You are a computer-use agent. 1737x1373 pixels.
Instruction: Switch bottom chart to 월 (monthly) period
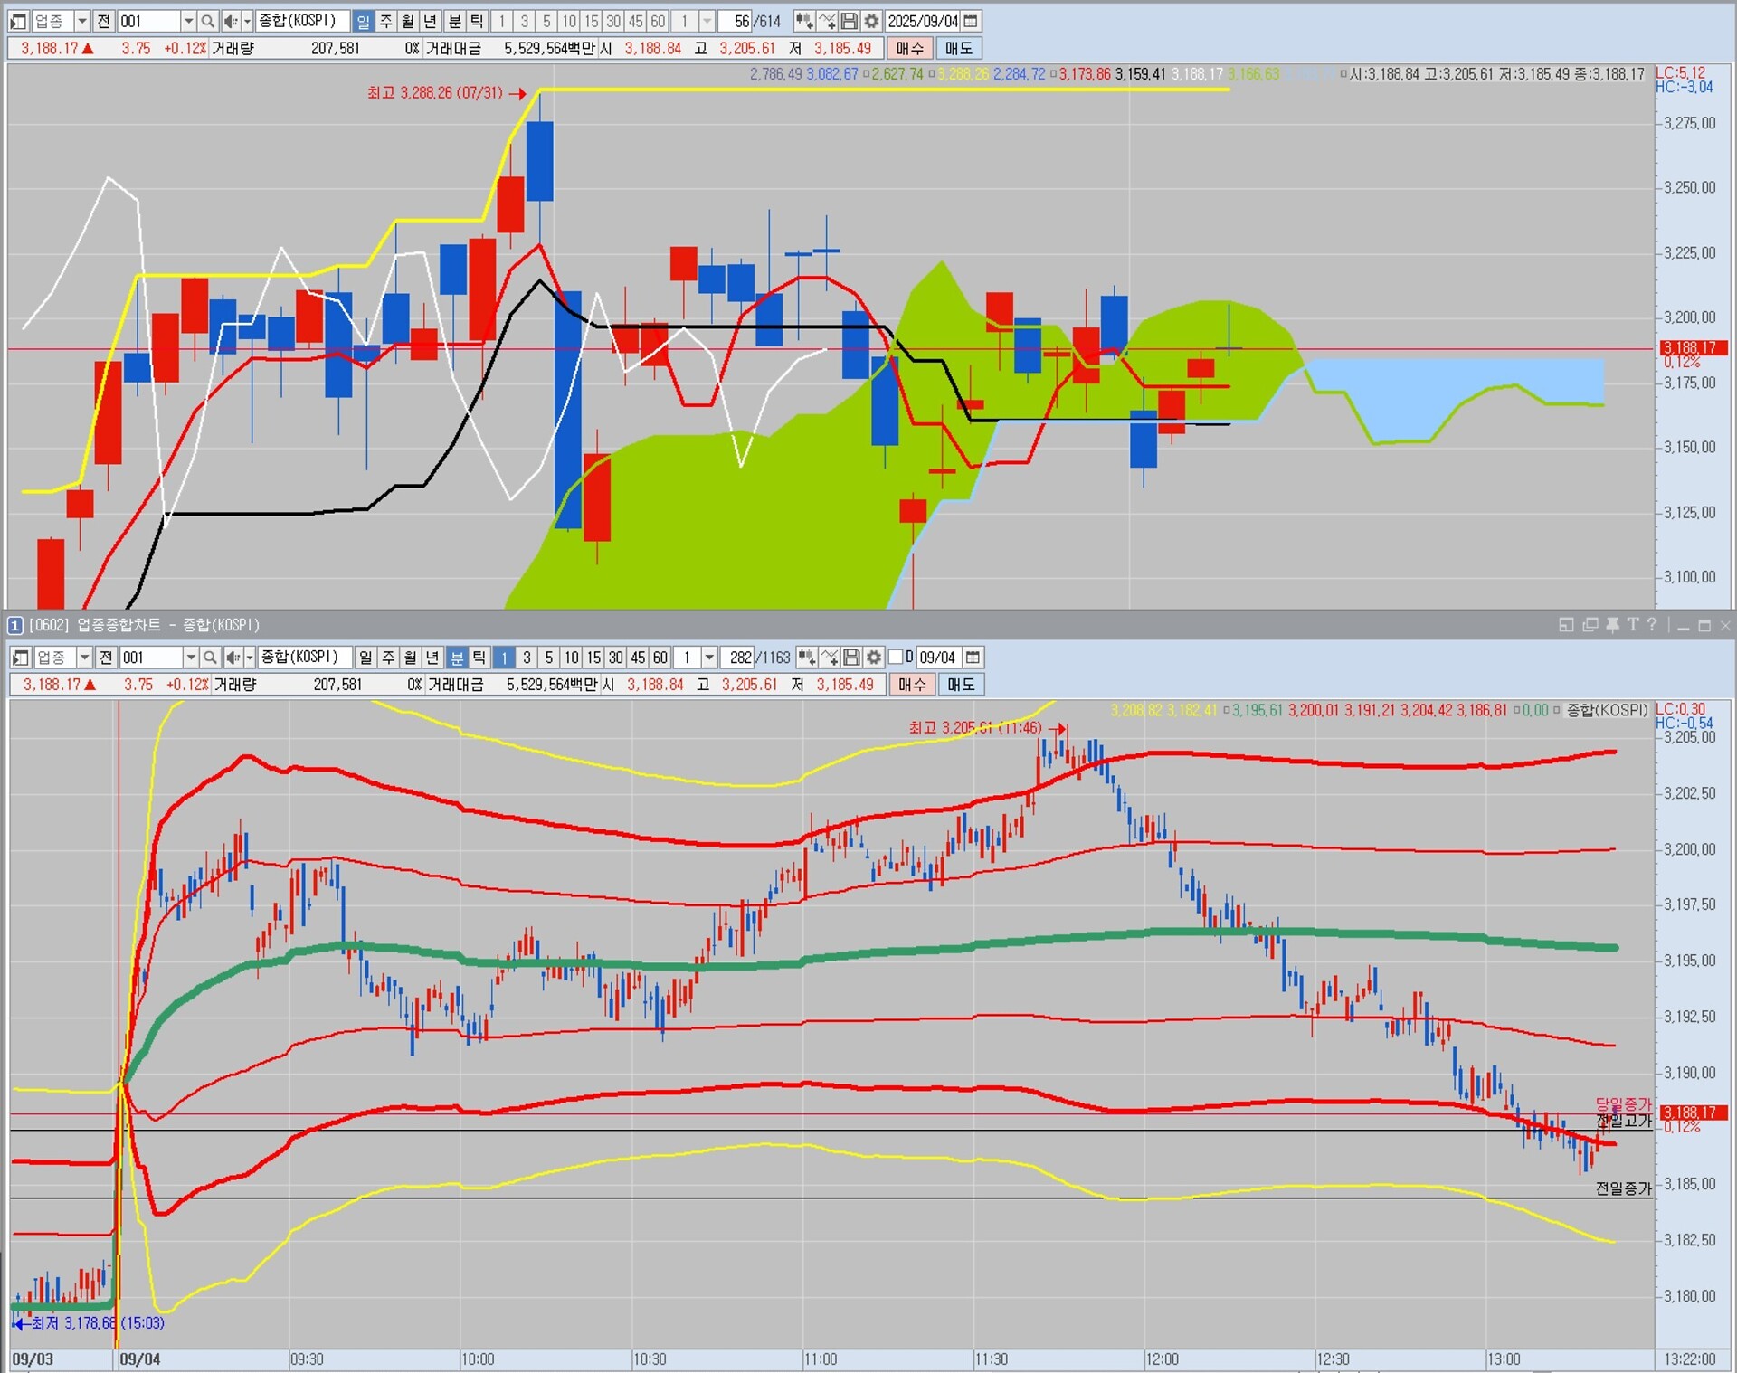pos(411,658)
